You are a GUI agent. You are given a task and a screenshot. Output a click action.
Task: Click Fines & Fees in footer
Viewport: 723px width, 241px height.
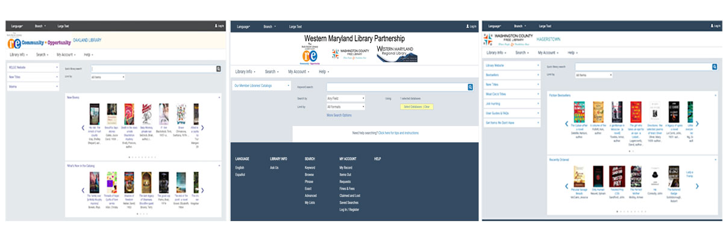click(348, 189)
